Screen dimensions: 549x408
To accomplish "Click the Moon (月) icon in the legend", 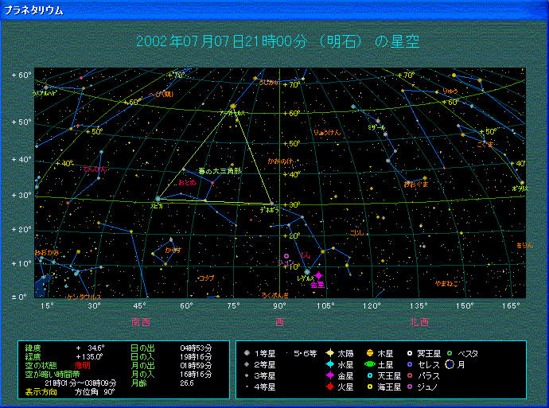I will 449,364.
